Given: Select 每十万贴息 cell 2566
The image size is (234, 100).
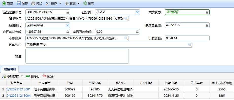Looking at the screenshot, I should [x=222, y=89].
